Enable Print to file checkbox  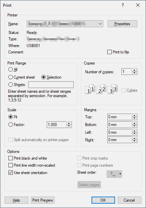click(109, 52)
